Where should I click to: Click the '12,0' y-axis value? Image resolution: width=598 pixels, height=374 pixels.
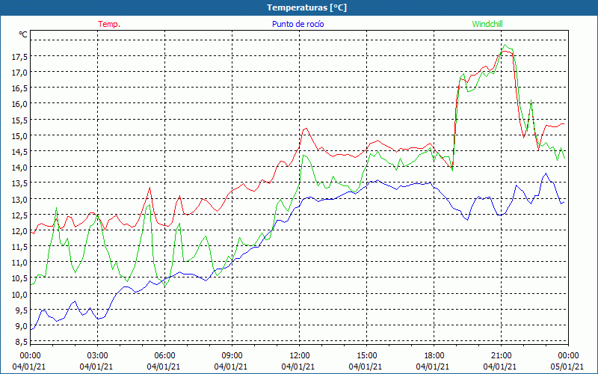coord(20,230)
